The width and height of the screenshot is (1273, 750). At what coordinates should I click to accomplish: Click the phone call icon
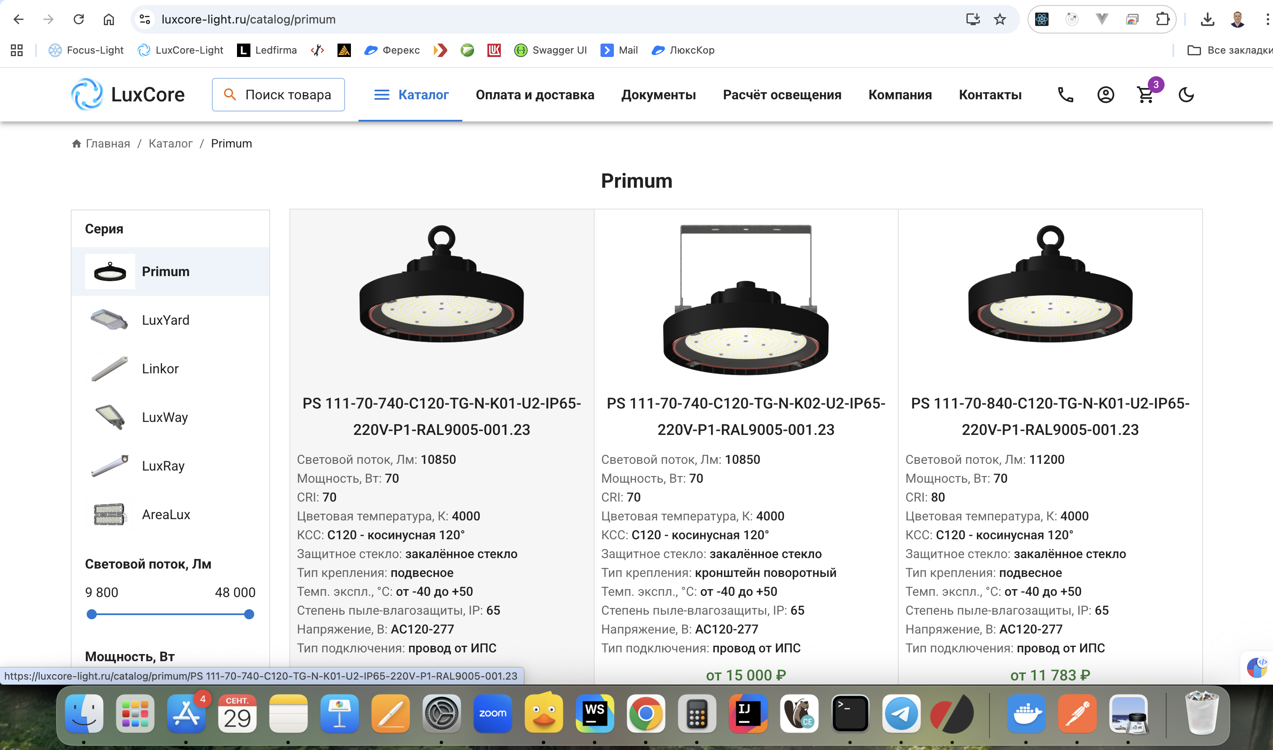pos(1065,95)
